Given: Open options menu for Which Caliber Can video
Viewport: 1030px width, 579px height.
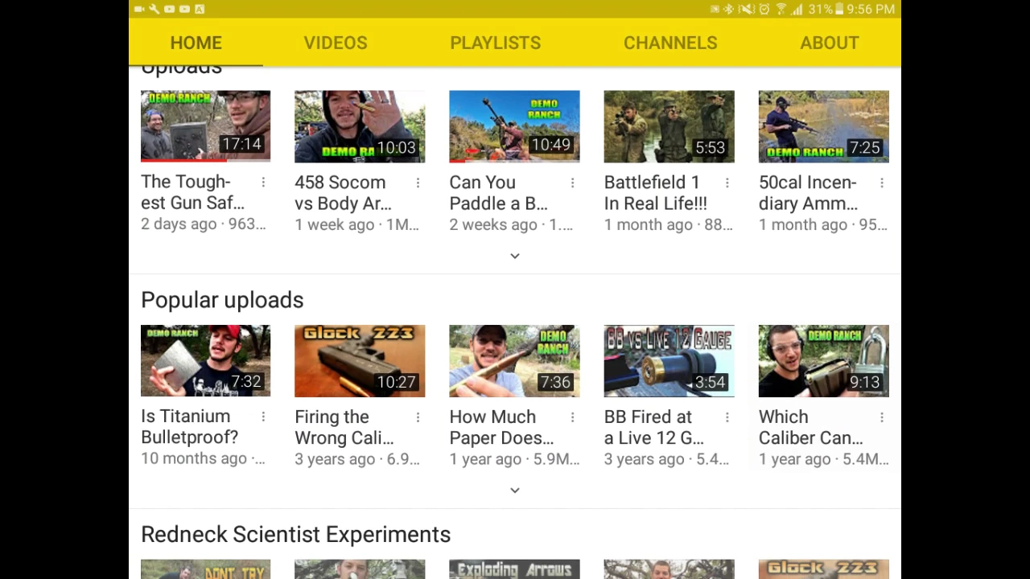Looking at the screenshot, I should pyautogui.click(x=881, y=417).
